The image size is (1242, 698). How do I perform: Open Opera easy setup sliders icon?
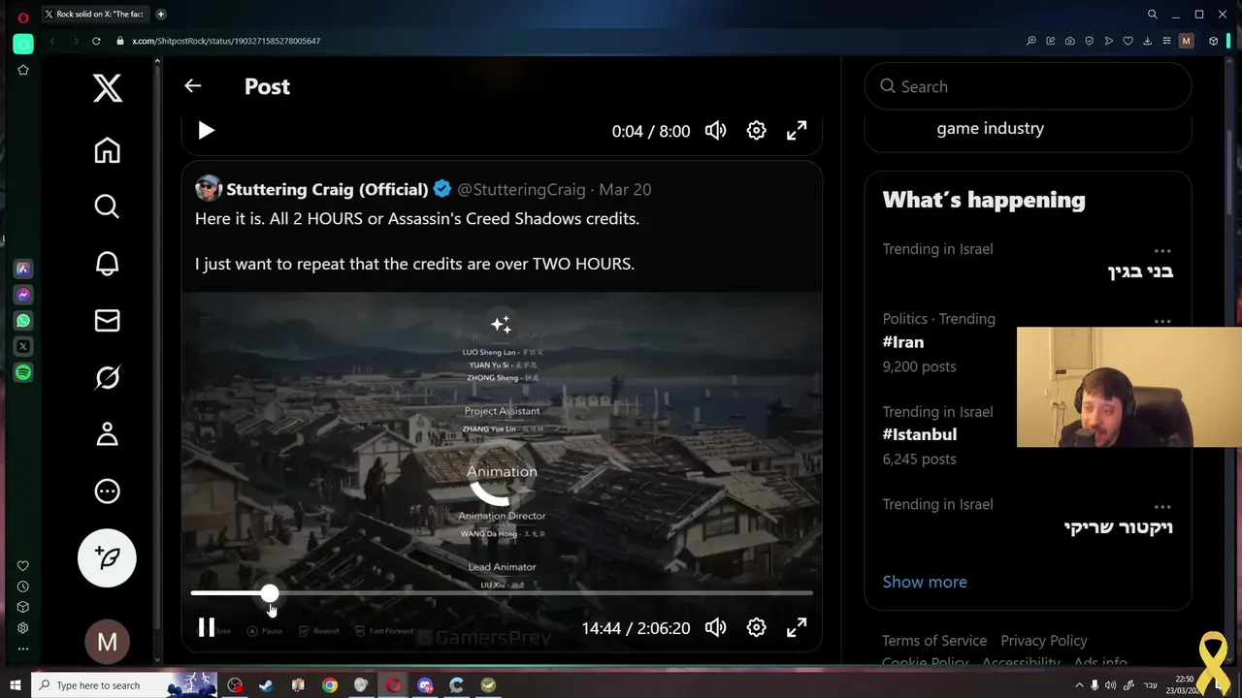pos(1166,41)
